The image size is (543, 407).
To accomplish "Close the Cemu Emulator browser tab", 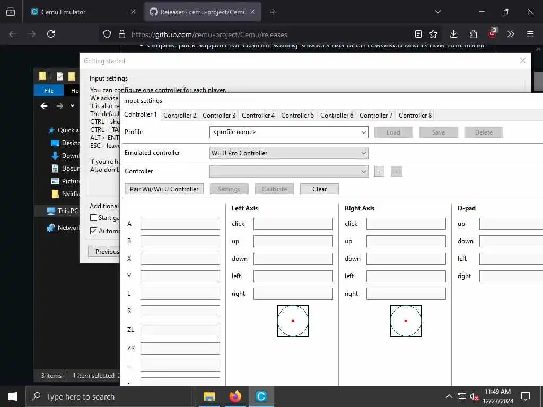I will (133, 12).
